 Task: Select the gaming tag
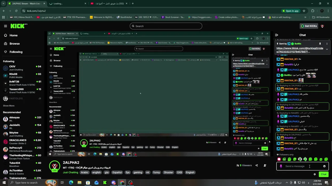pos(138,172)
